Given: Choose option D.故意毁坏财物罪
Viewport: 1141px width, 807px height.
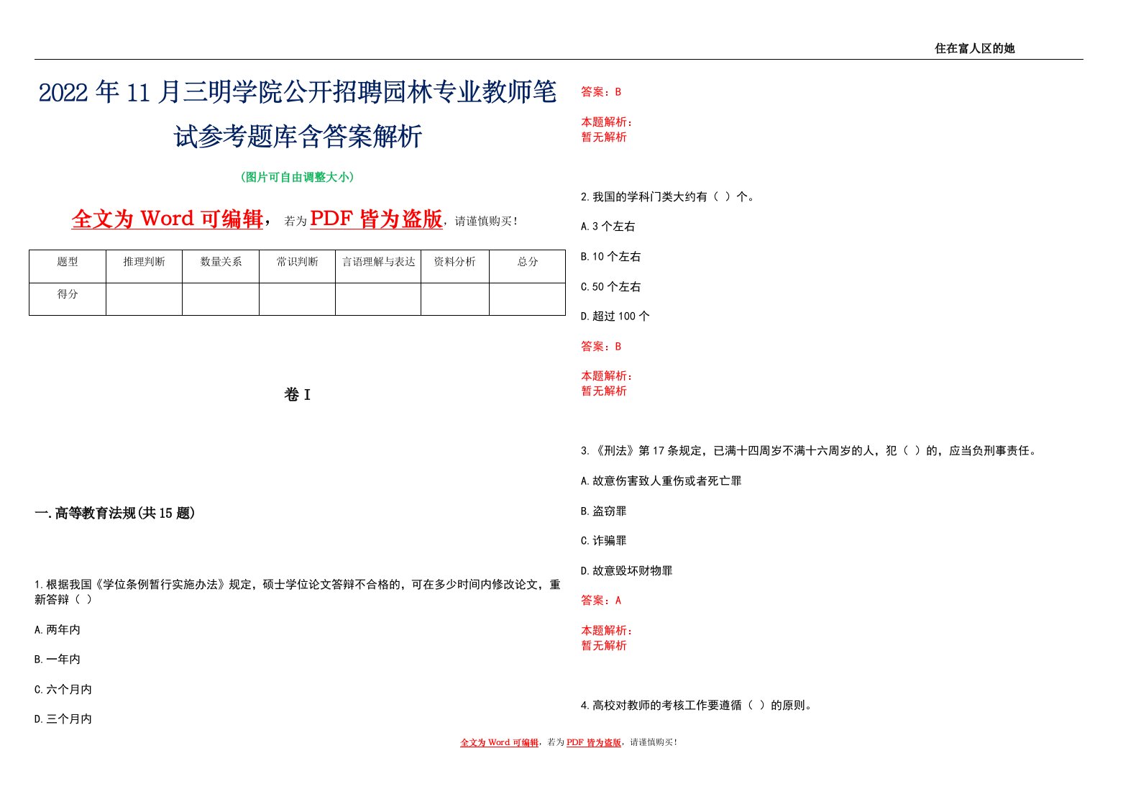Looking at the screenshot, I should click(627, 571).
